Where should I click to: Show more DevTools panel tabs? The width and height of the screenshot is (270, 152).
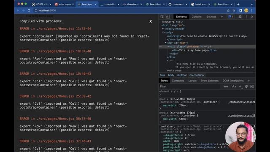point(221,17)
